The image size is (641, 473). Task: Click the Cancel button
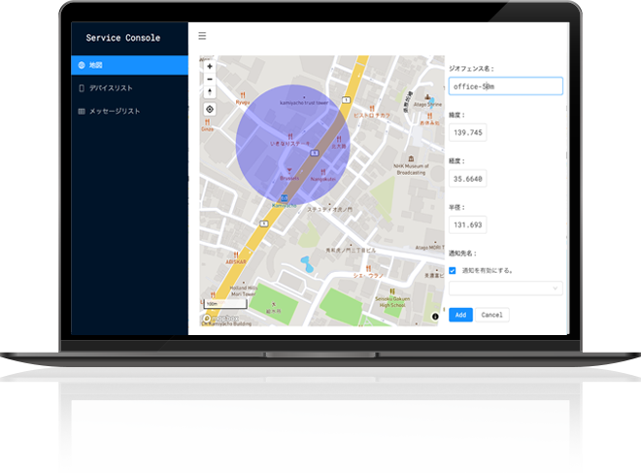[x=491, y=315]
